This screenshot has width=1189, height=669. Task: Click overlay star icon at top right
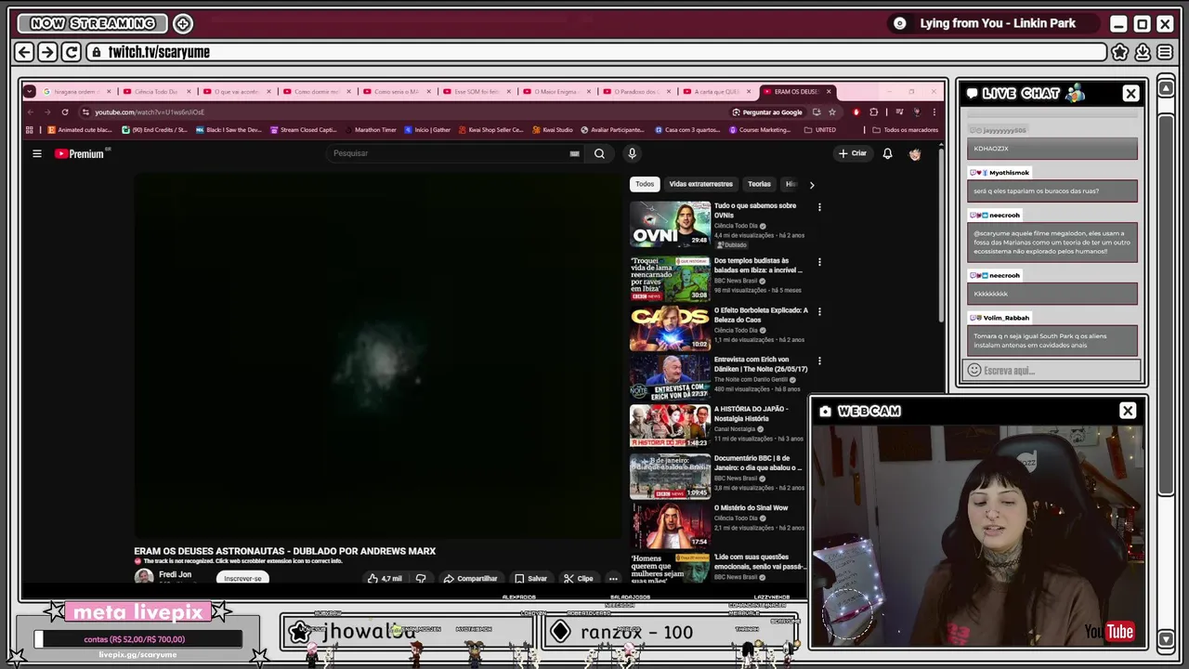click(x=1120, y=52)
